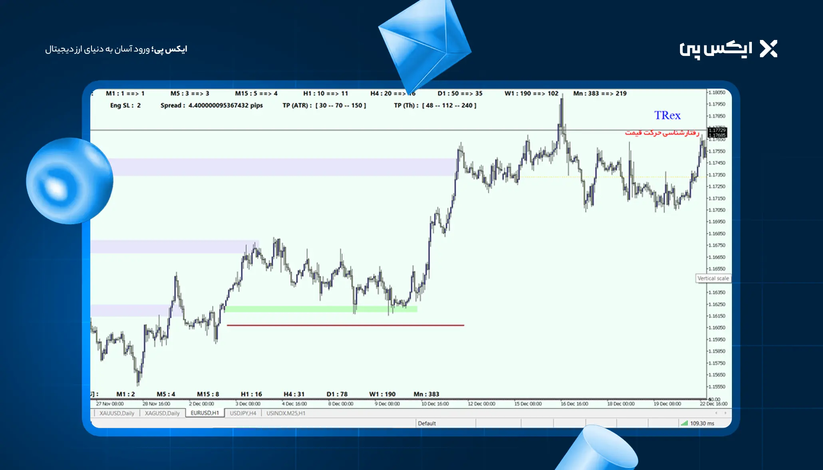
Task: Open the XAGUSD,Daily chart tab
Action: [x=162, y=413]
